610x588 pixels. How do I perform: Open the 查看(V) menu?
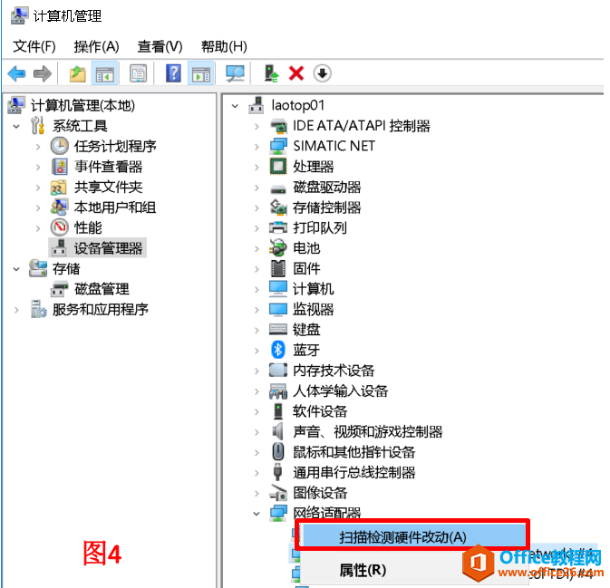(160, 47)
